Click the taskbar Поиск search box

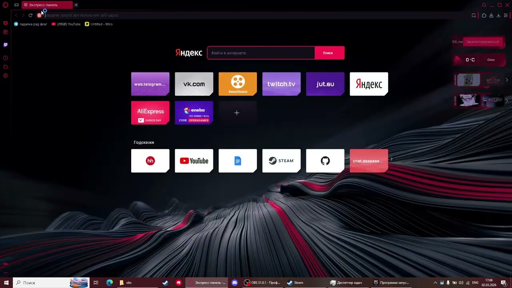pyautogui.click(x=51, y=283)
